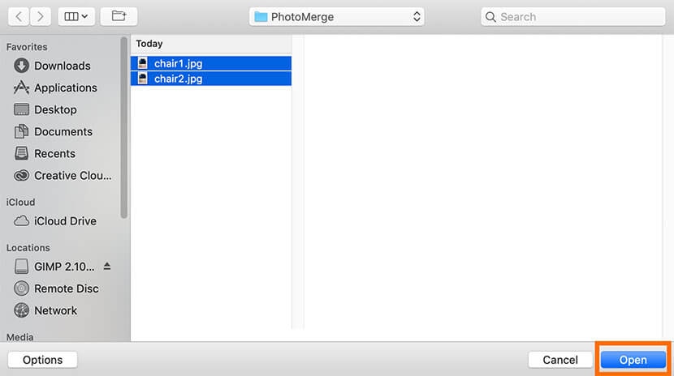Select Network under Locations
Viewport: 674px width, 376px height.
point(55,310)
